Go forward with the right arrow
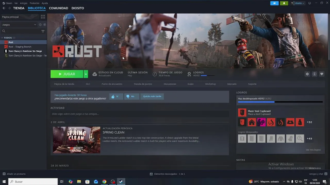 [9, 8]
